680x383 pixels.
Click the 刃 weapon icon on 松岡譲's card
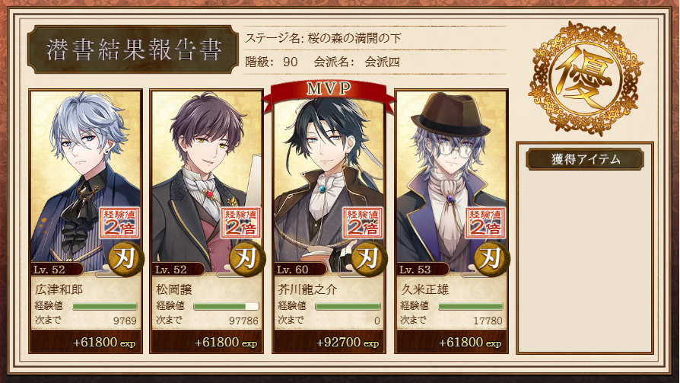(247, 258)
